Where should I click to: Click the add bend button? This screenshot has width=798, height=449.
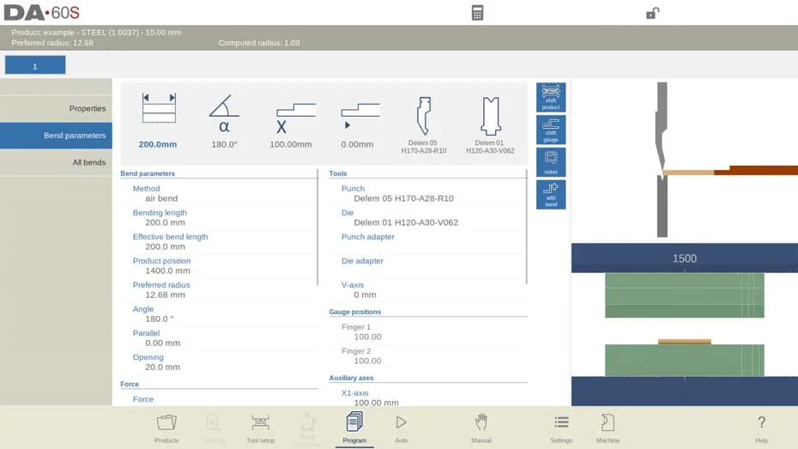point(551,195)
